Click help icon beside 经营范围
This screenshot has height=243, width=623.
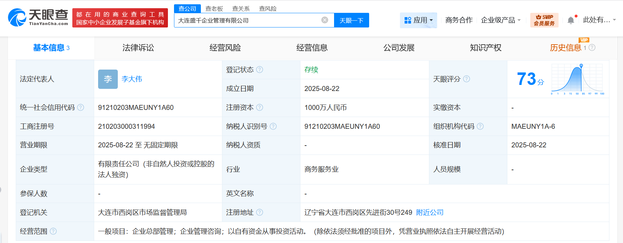53,231
